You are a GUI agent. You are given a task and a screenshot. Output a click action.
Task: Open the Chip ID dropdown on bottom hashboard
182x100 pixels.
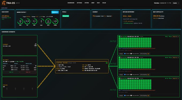(176, 78)
